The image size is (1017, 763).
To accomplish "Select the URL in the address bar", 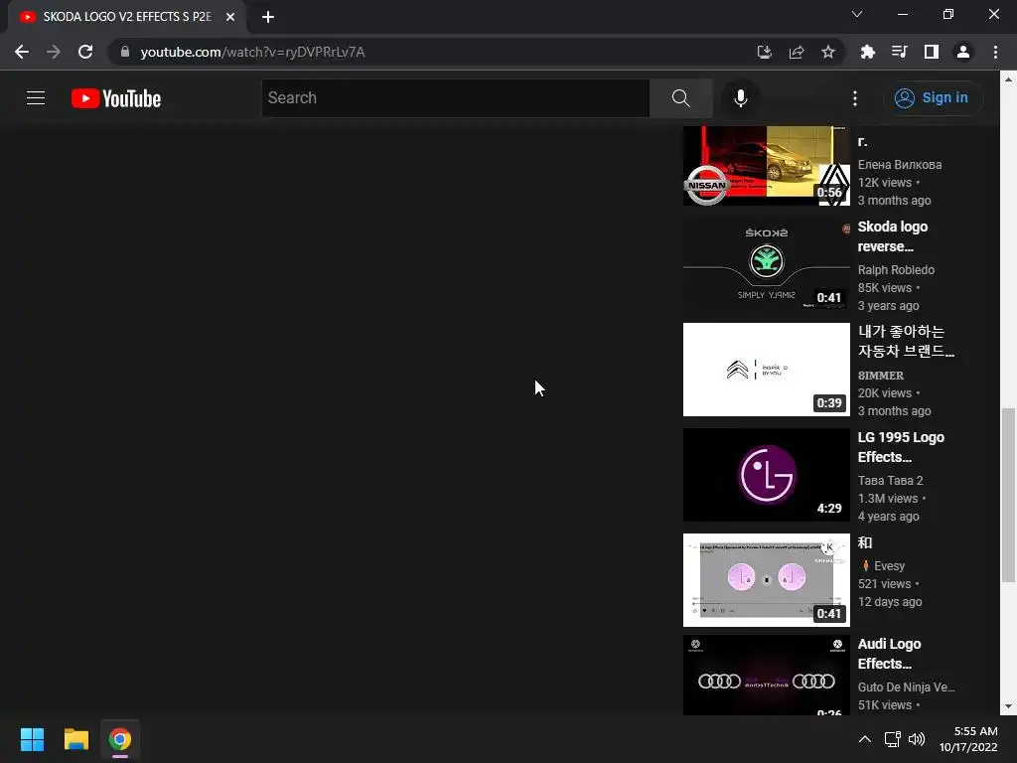I will pyautogui.click(x=253, y=52).
